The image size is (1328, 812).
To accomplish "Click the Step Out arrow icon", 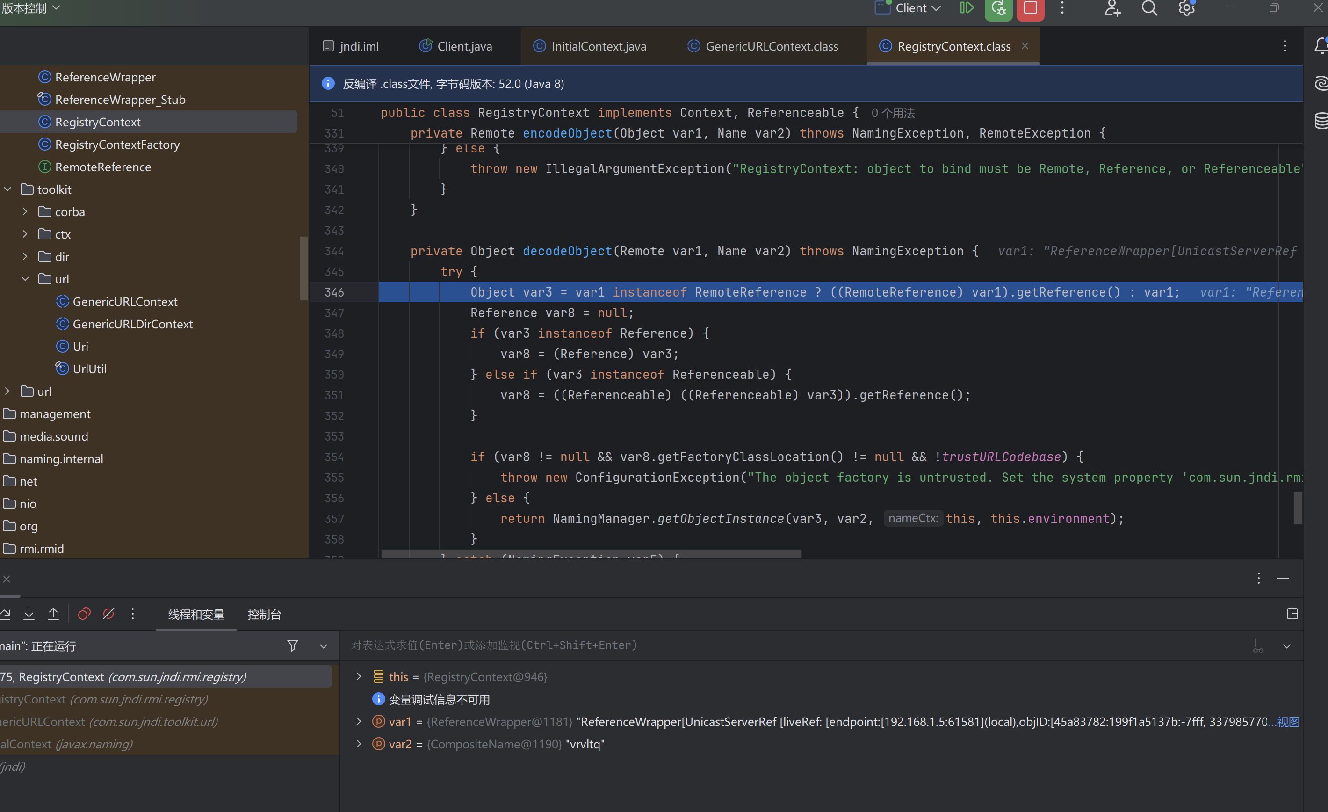I will [53, 614].
